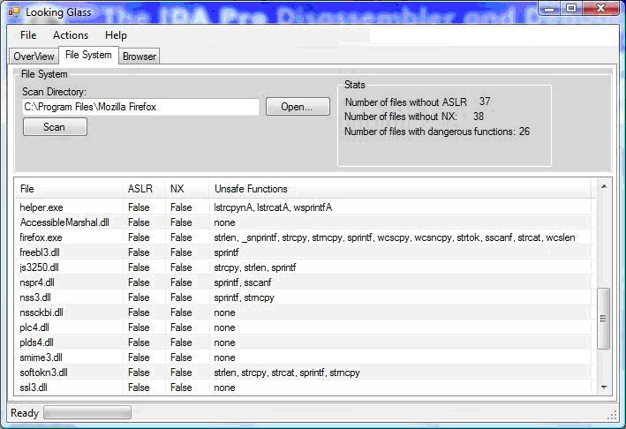Select the nssckbi.dll row
The height and width of the screenshot is (429, 626).
[304, 312]
